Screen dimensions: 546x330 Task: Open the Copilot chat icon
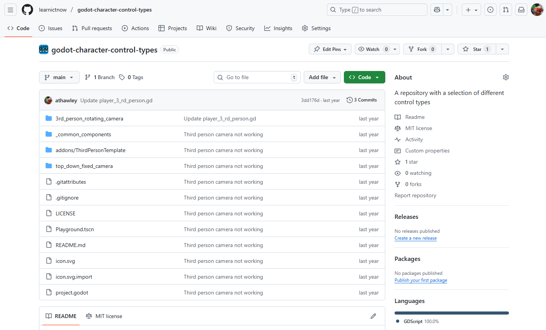(437, 10)
